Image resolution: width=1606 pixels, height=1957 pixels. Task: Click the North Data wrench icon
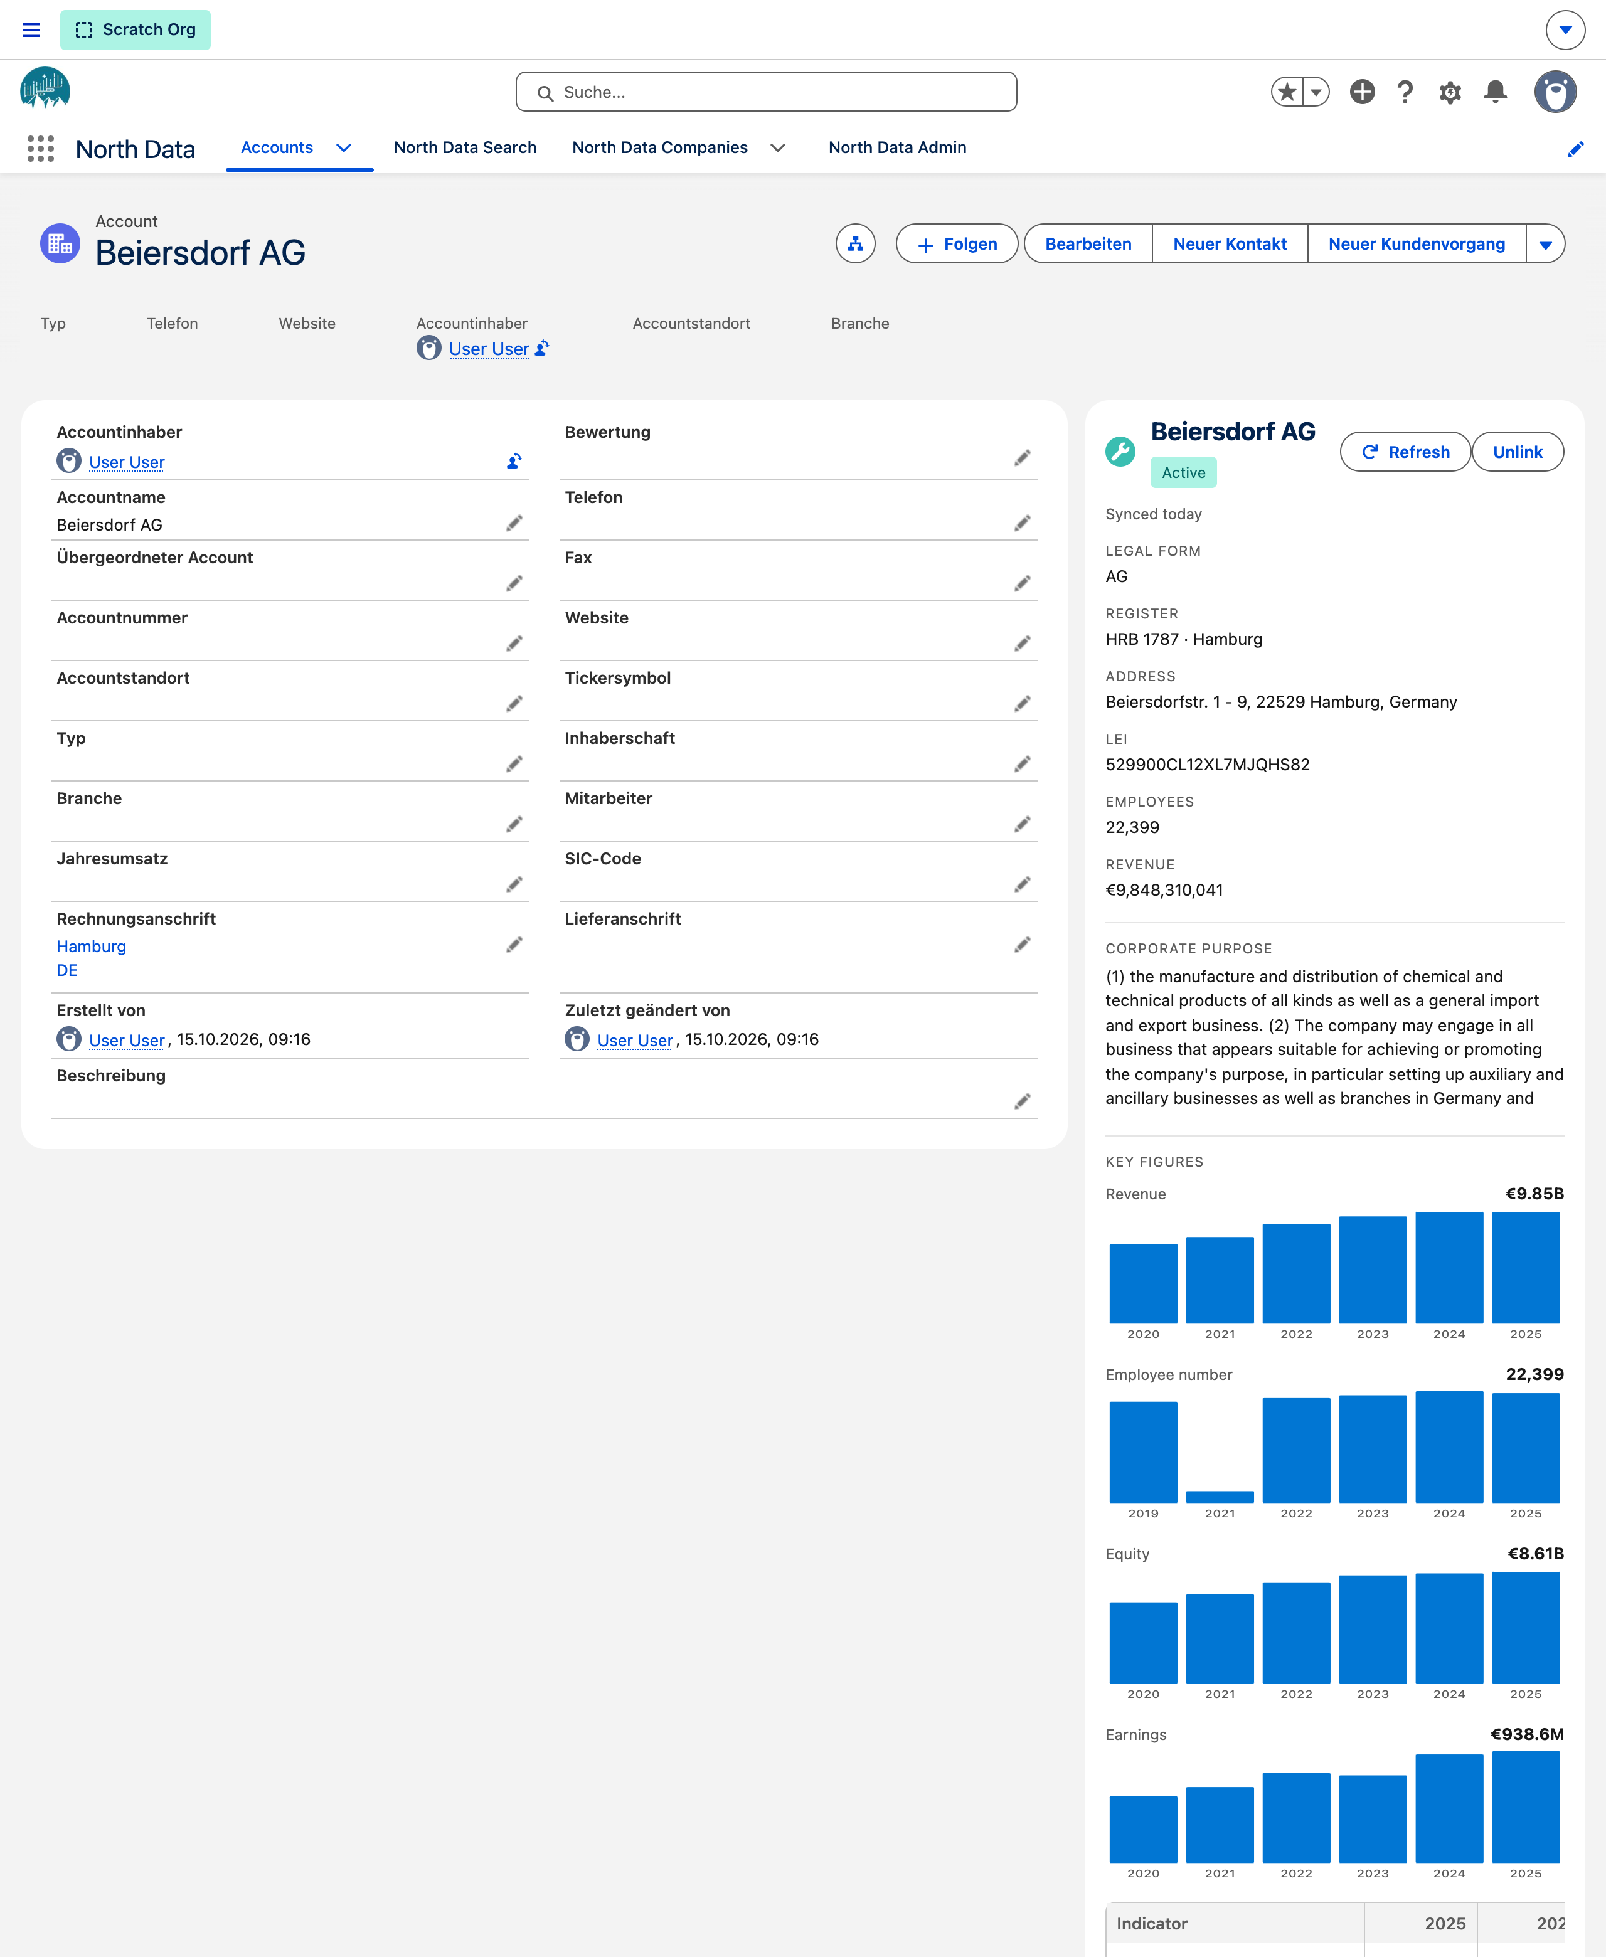[1120, 452]
